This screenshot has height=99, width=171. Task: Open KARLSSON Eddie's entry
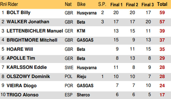[x=27, y=67]
